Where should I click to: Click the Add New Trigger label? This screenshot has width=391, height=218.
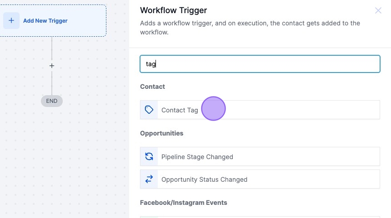click(x=45, y=21)
